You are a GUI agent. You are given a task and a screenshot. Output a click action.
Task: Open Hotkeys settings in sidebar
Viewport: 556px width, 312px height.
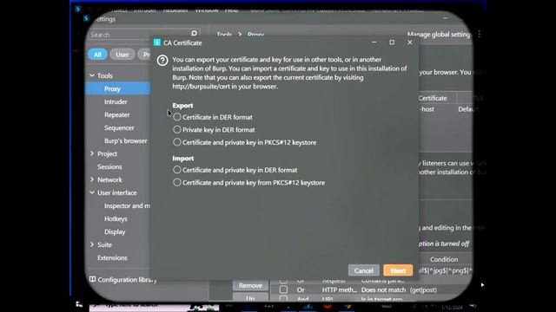click(x=116, y=219)
